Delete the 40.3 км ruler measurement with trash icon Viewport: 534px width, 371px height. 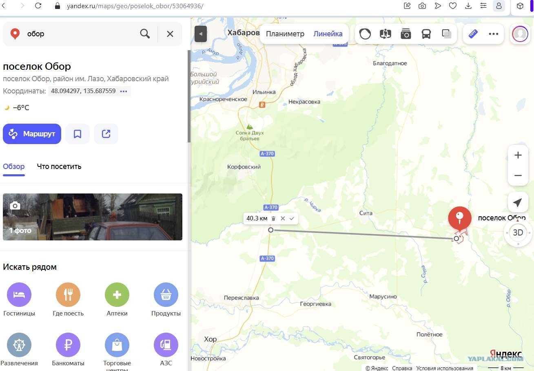tap(273, 219)
